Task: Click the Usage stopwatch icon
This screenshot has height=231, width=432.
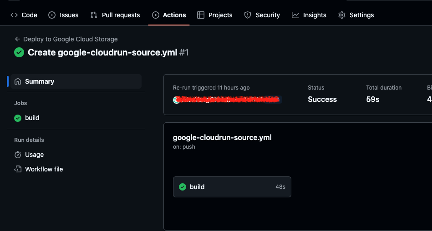Action: tap(18, 155)
